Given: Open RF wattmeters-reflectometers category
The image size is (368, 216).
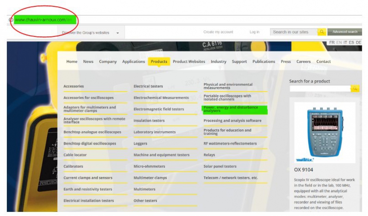Looking at the screenshot, I should [x=230, y=143].
